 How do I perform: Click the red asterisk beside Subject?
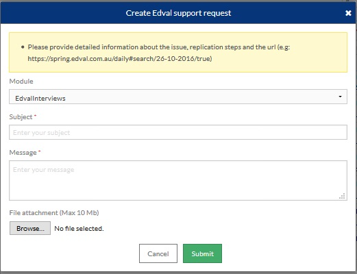pos(36,115)
